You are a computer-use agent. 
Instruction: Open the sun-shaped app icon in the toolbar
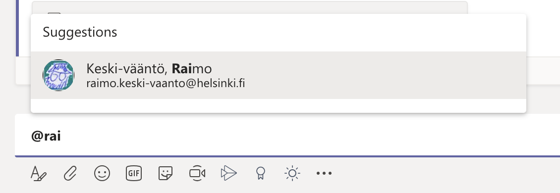(x=292, y=173)
